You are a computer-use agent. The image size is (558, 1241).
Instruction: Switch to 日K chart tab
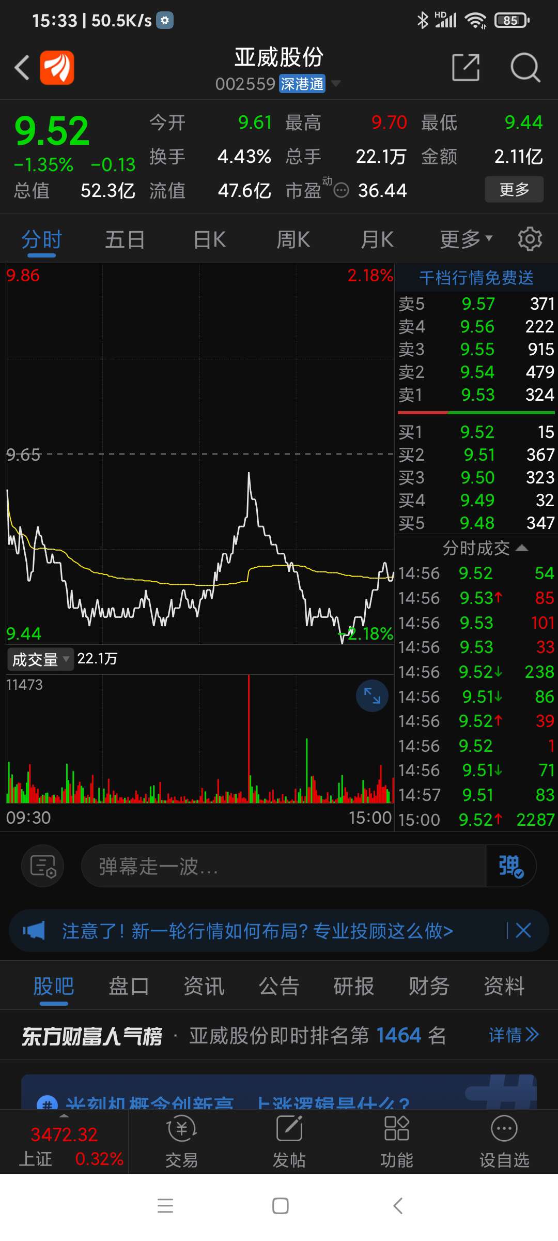point(210,240)
